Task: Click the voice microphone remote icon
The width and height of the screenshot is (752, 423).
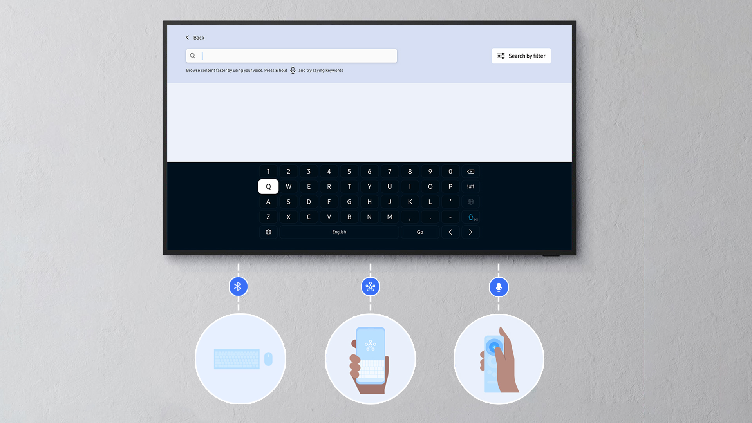Action: [499, 287]
